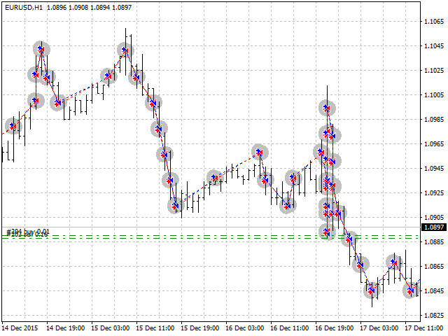The image size is (448, 336).
Task: Select the EURUSD,H1 chart title text
Action: click(24, 8)
